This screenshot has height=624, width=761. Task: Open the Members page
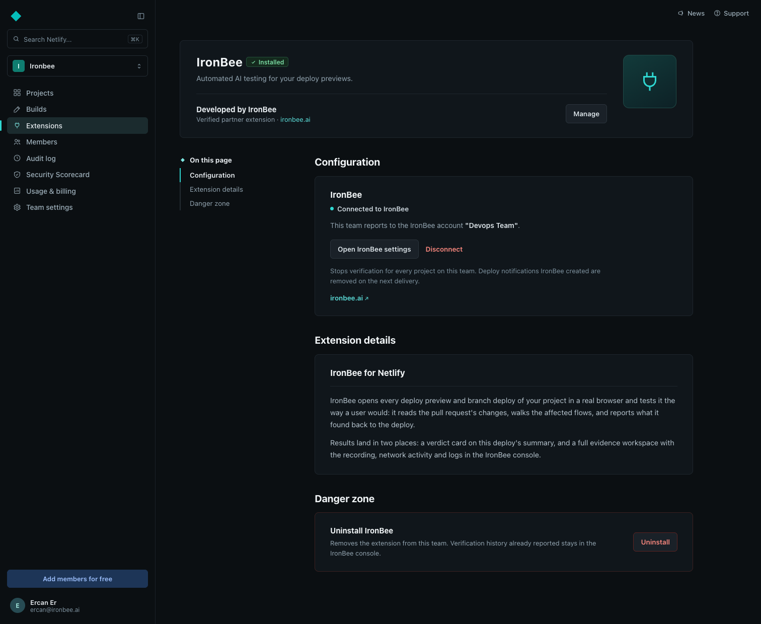(78, 142)
